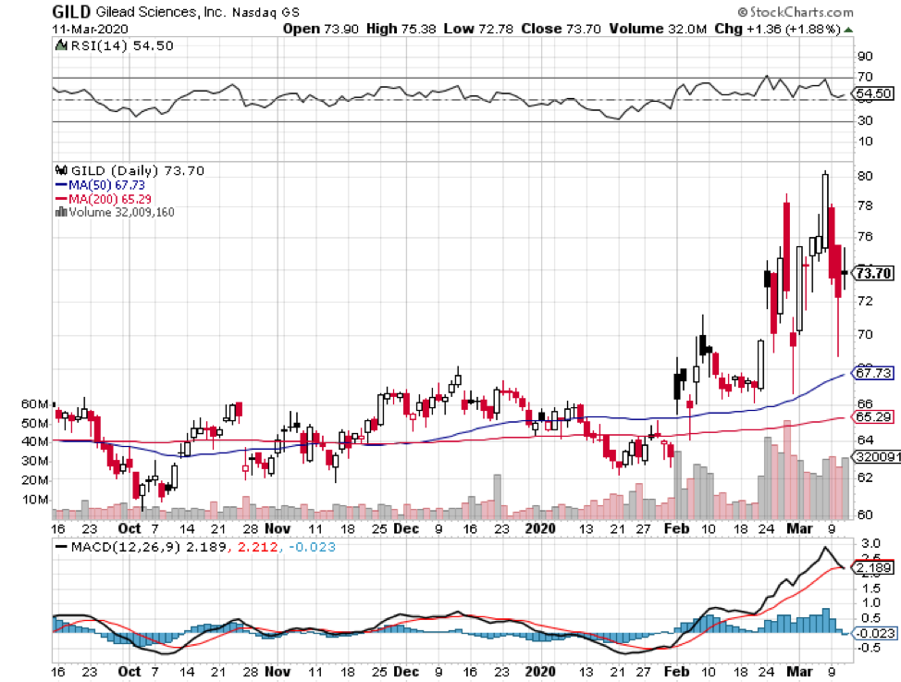
Task: Click the 73.70 last price tag on right axis
Action: (873, 273)
